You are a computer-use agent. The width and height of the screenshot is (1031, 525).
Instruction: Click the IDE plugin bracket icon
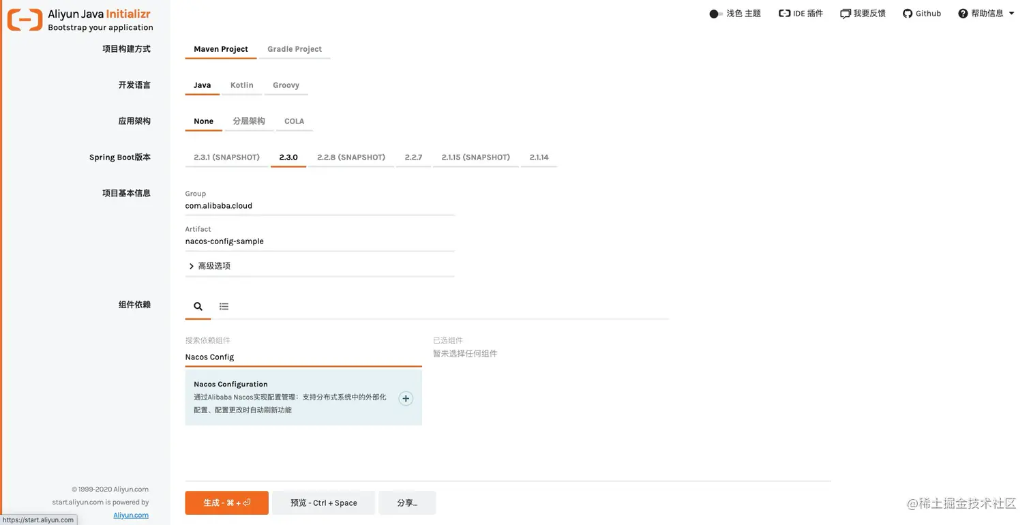point(784,14)
